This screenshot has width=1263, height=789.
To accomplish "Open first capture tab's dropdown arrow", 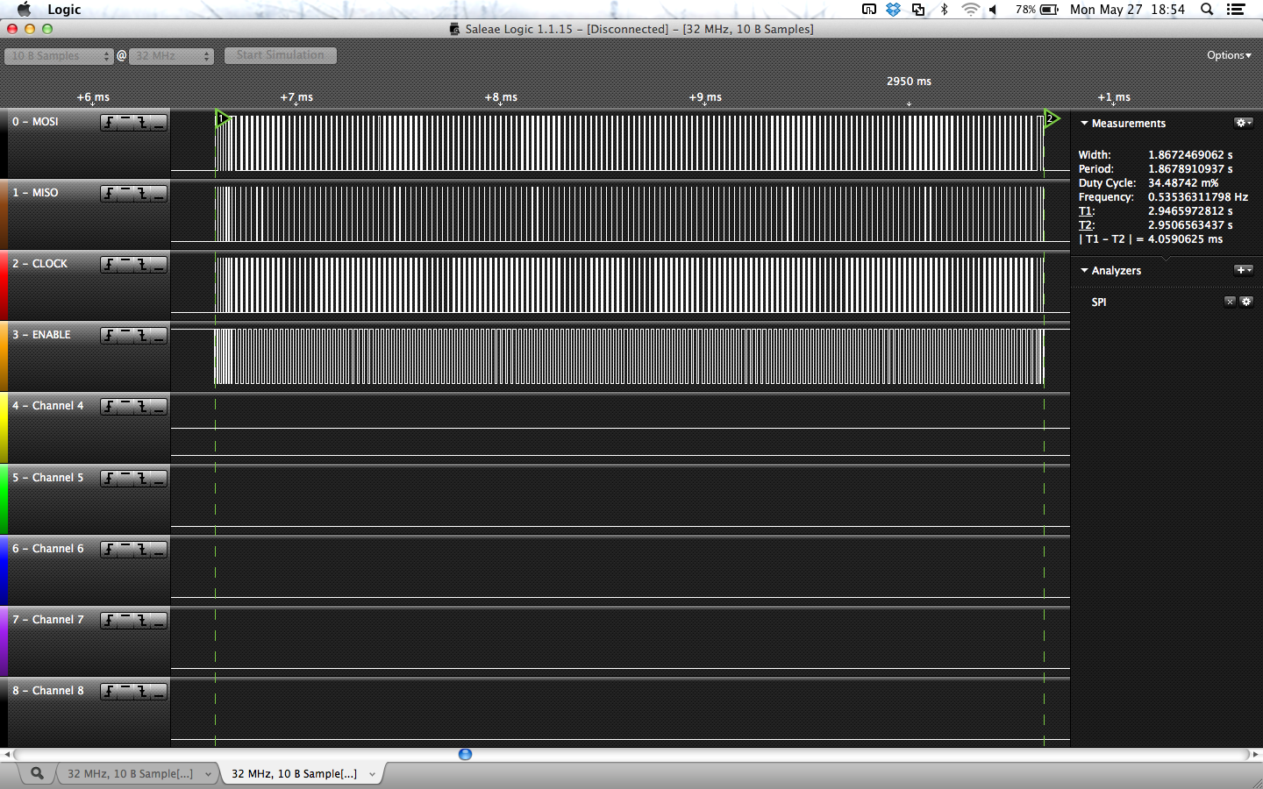I will pos(208,774).
